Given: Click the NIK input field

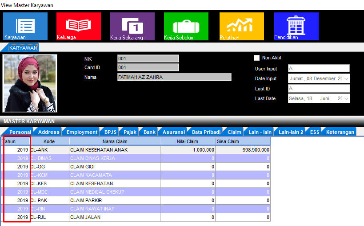Looking at the screenshot, I should 148,58.
